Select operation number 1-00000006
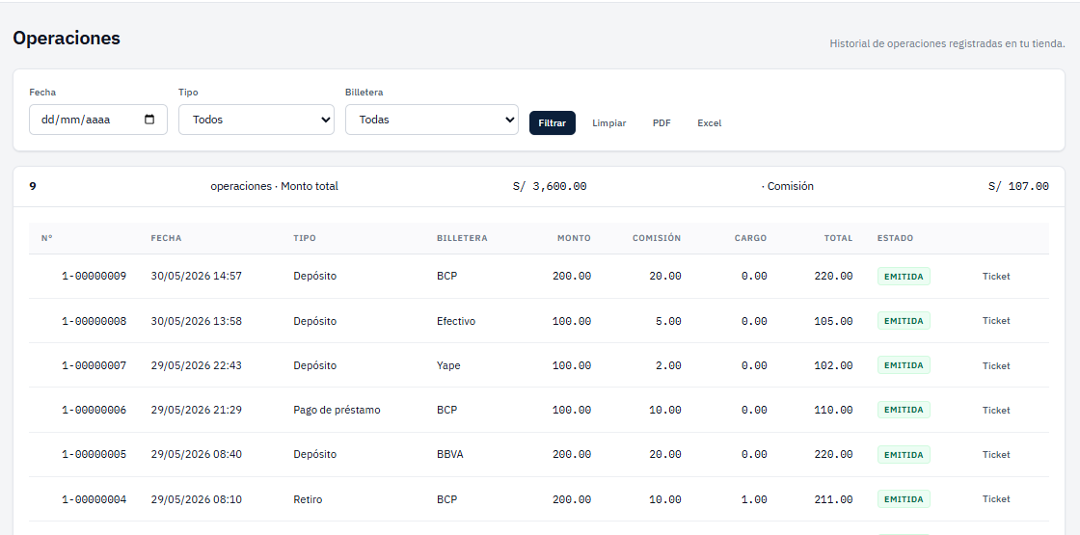This screenshot has width=1080, height=535. click(x=94, y=410)
